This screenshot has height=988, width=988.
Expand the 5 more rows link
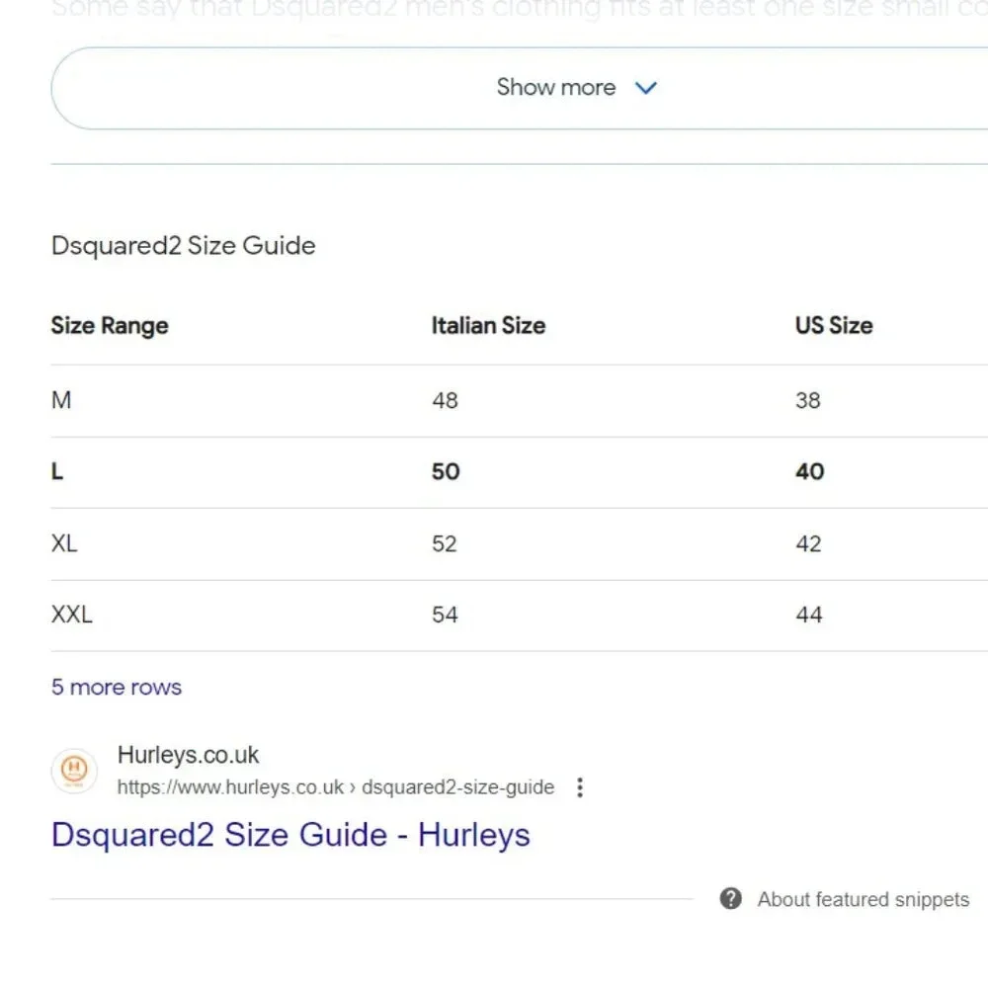click(x=117, y=687)
